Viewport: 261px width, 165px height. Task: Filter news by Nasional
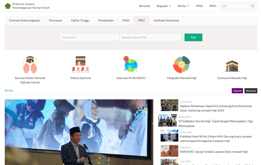251,91
